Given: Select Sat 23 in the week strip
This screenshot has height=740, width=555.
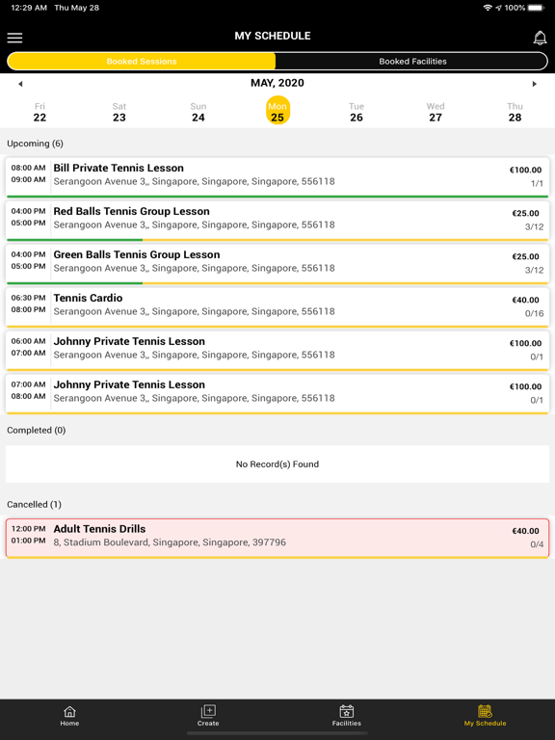Looking at the screenshot, I should point(119,113).
